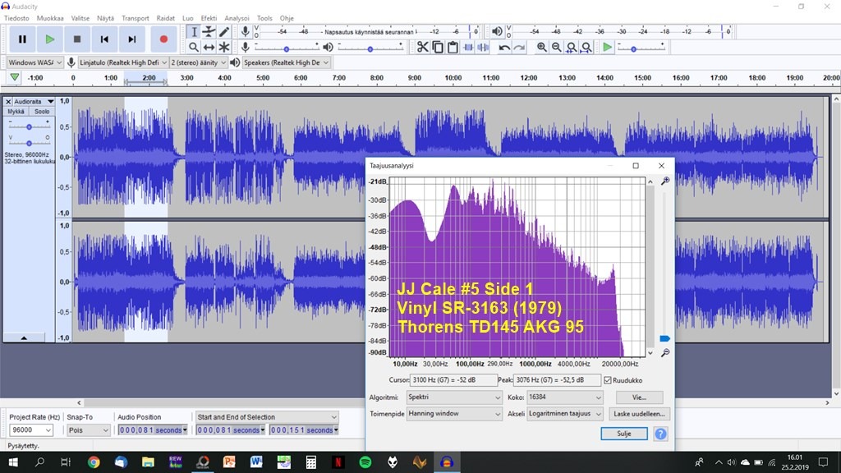Open the Snap-To Pois dropdown

click(89, 430)
